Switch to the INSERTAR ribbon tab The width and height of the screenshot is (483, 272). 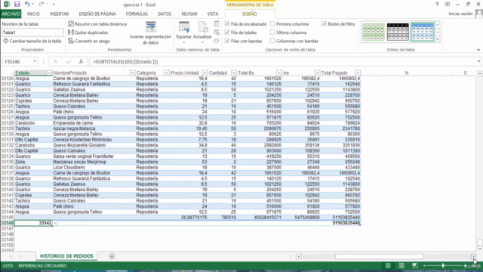[59, 14]
